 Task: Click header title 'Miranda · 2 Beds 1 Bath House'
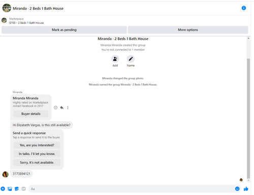click(x=38, y=8)
